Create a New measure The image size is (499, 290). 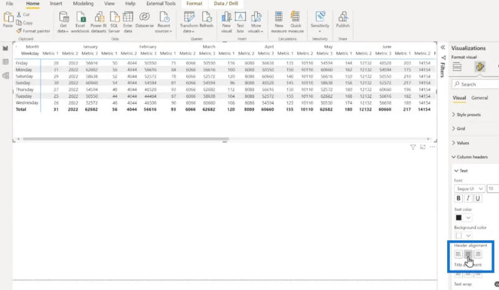279,22
